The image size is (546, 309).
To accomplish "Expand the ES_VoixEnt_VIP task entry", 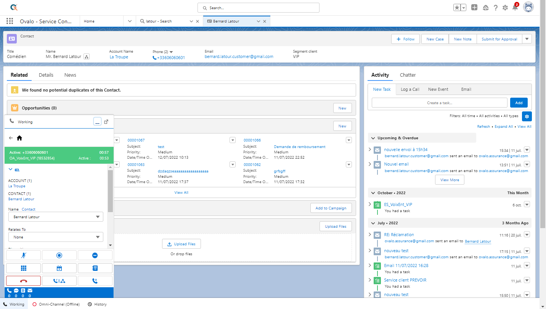I will pos(370,204).
